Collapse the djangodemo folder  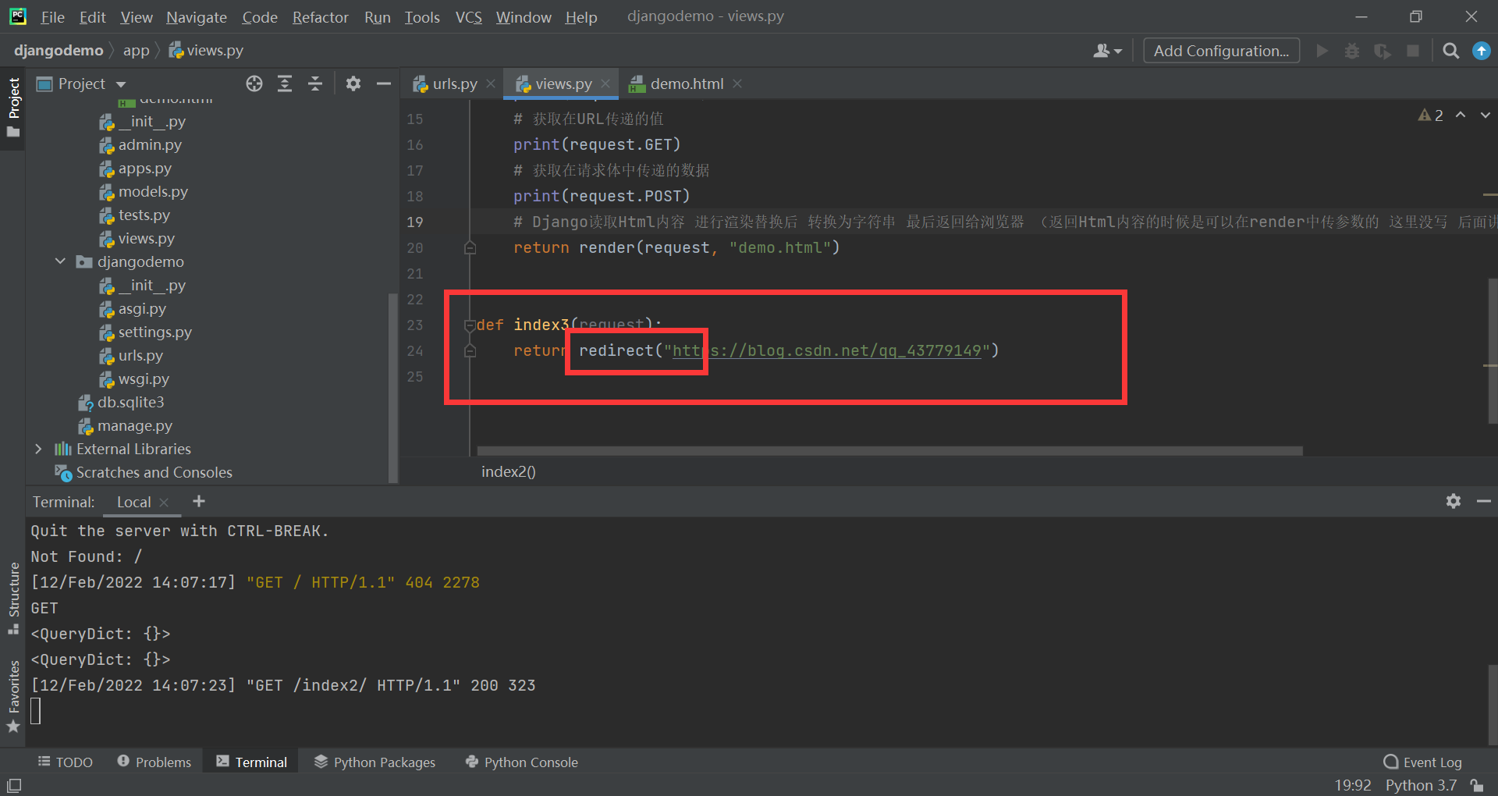click(60, 261)
